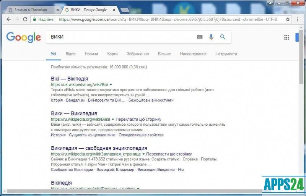
Task: Expand dropdown arrow next to uk.wikipedia.org/wiki/Вікі
Action: (111, 84)
